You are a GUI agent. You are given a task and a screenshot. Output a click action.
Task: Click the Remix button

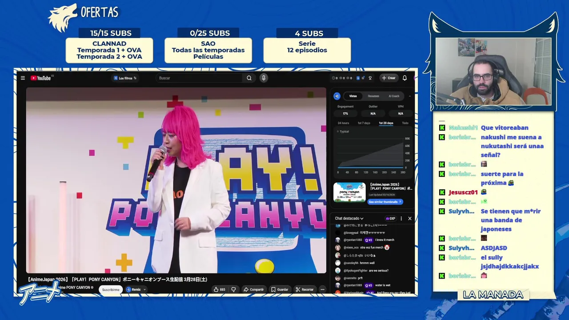(133, 290)
